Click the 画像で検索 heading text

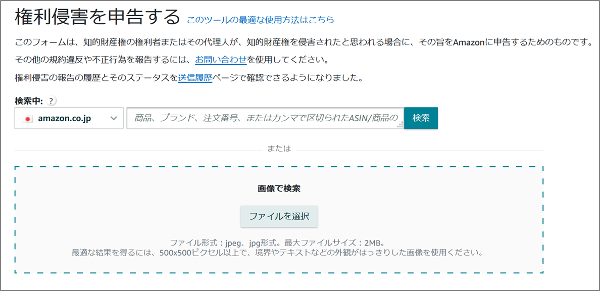click(279, 189)
